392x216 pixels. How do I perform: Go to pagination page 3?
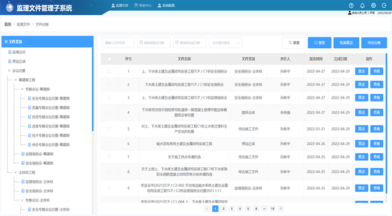232,209
